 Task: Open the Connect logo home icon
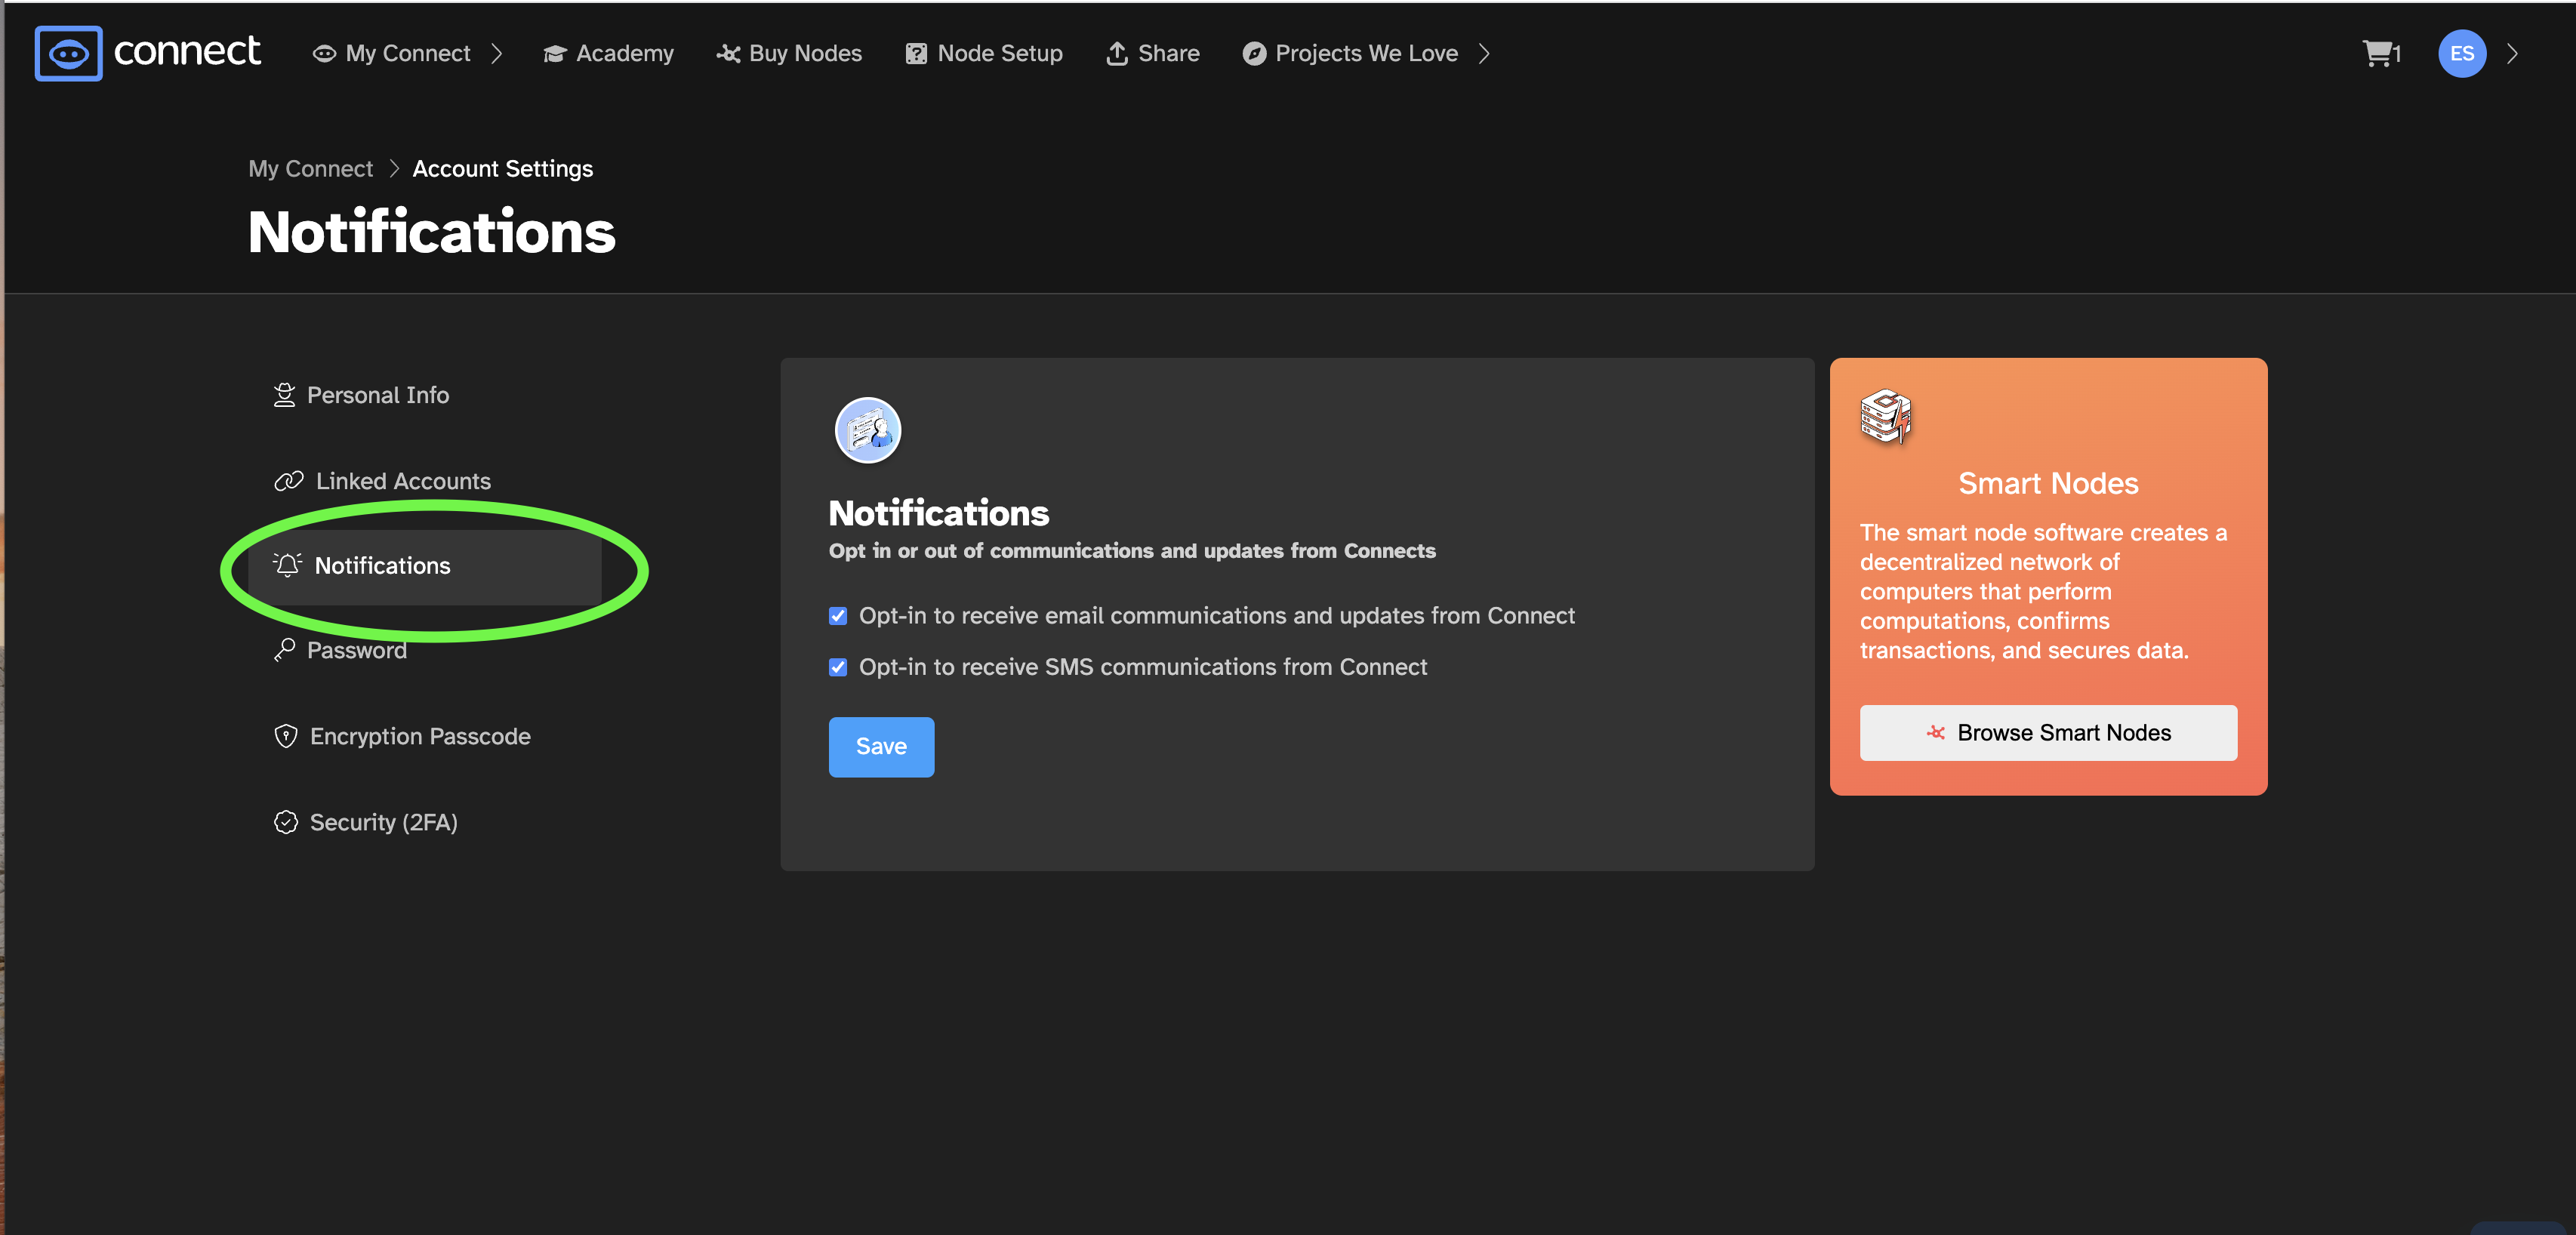tap(68, 53)
